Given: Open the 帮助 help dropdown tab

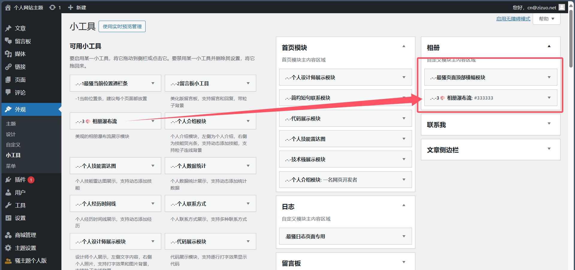Looking at the screenshot, I should 547,19.
